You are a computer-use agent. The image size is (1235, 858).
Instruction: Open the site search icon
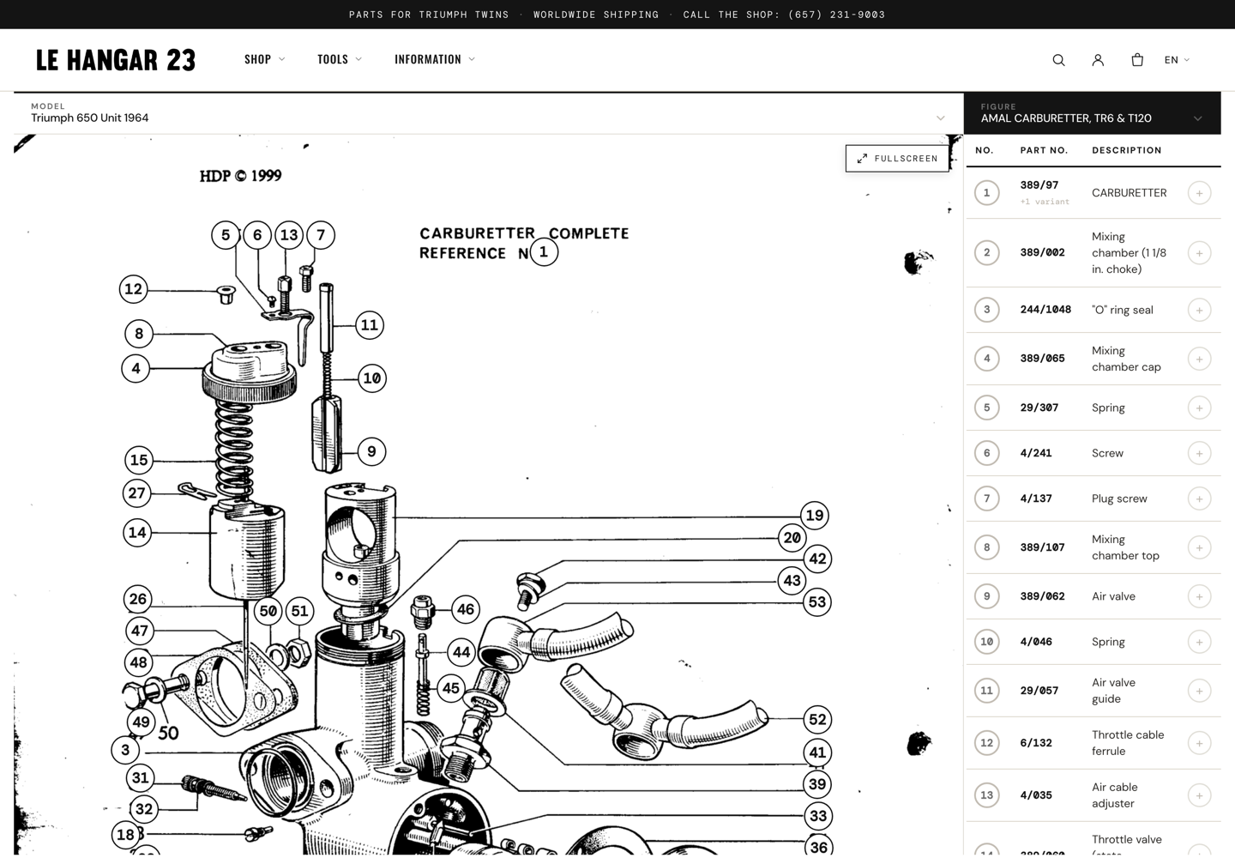(x=1058, y=60)
